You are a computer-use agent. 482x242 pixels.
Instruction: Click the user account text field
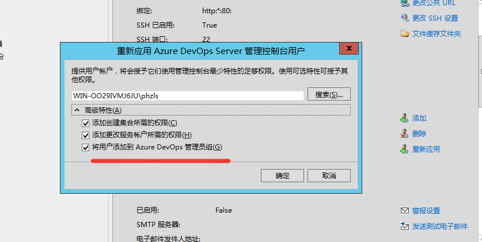[187, 95]
